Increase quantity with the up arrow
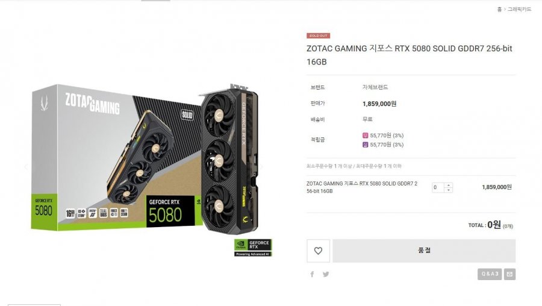 [448, 185]
